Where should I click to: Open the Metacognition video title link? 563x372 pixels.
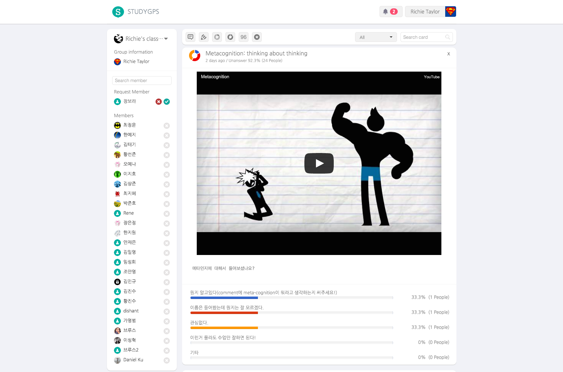click(x=215, y=77)
